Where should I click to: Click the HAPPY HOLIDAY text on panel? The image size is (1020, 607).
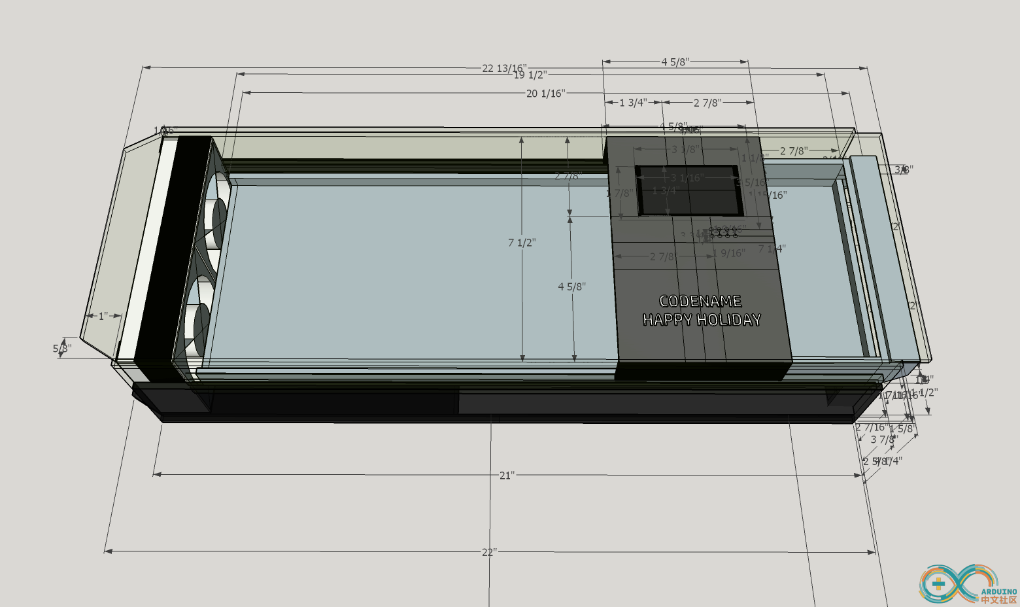(702, 320)
